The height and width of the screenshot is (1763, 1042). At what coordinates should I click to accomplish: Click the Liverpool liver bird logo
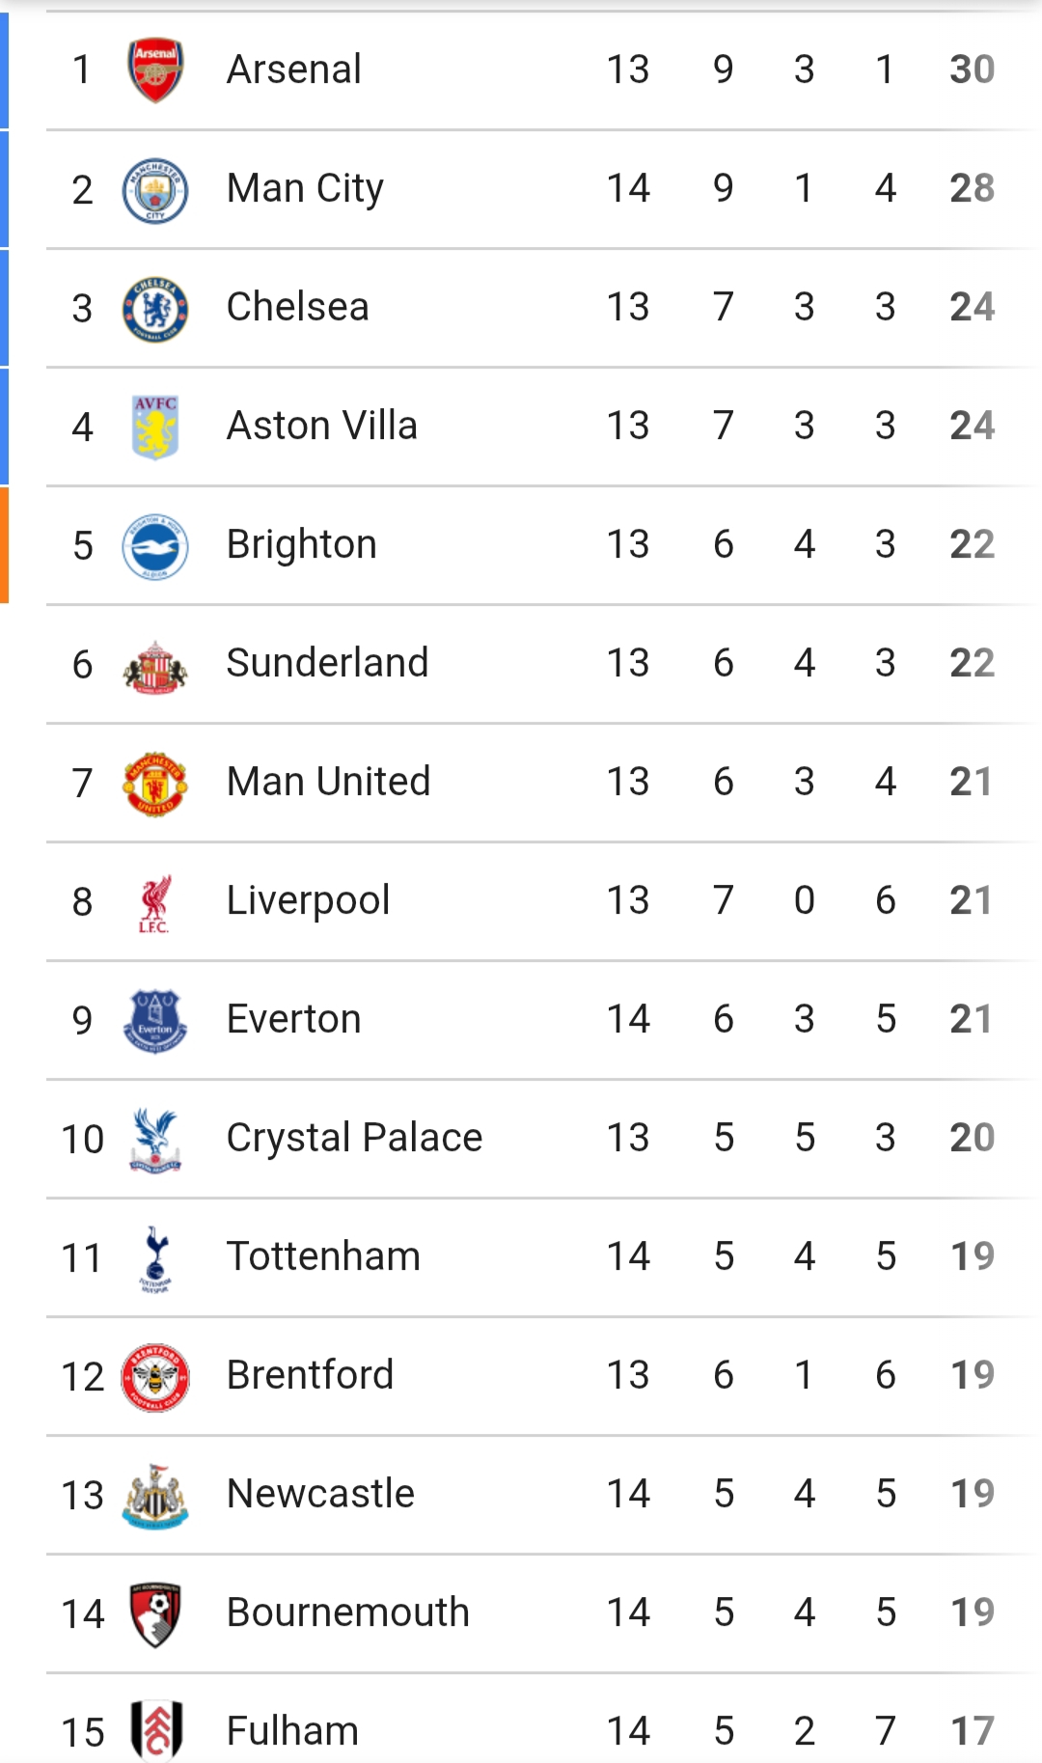pyautogui.click(x=155, y=903)
